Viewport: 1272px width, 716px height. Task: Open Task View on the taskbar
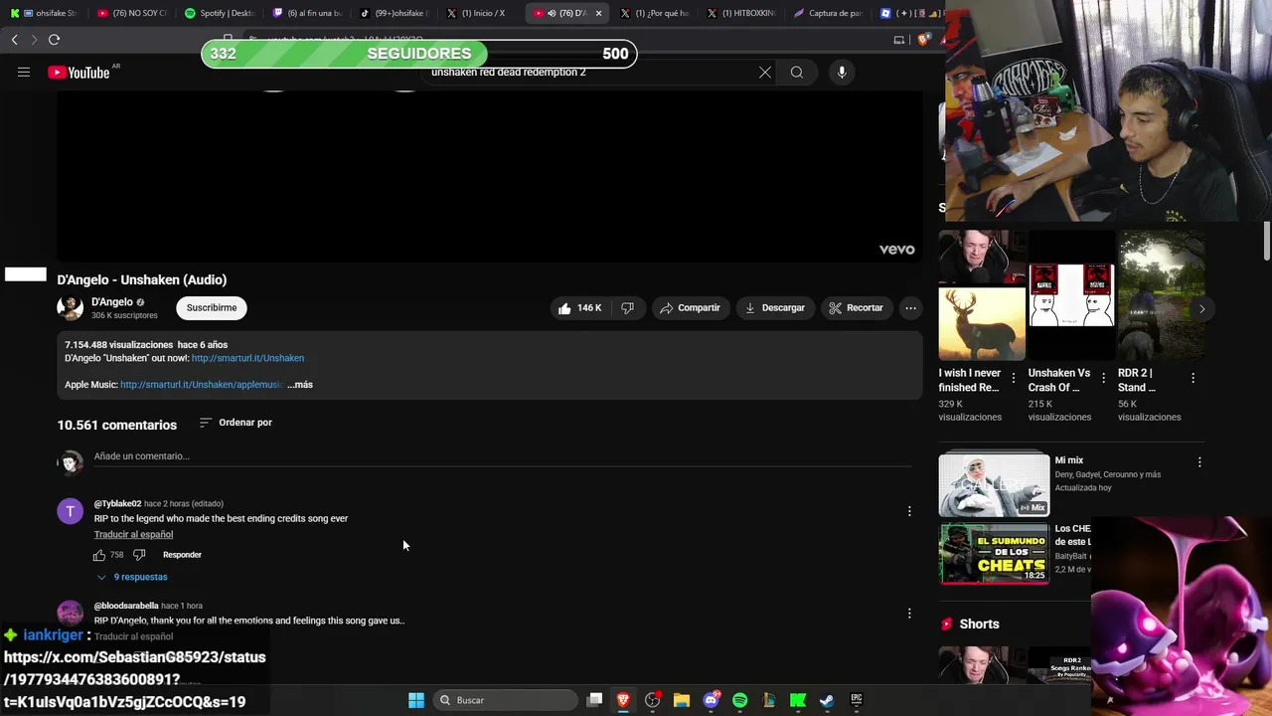coord(594,700)
